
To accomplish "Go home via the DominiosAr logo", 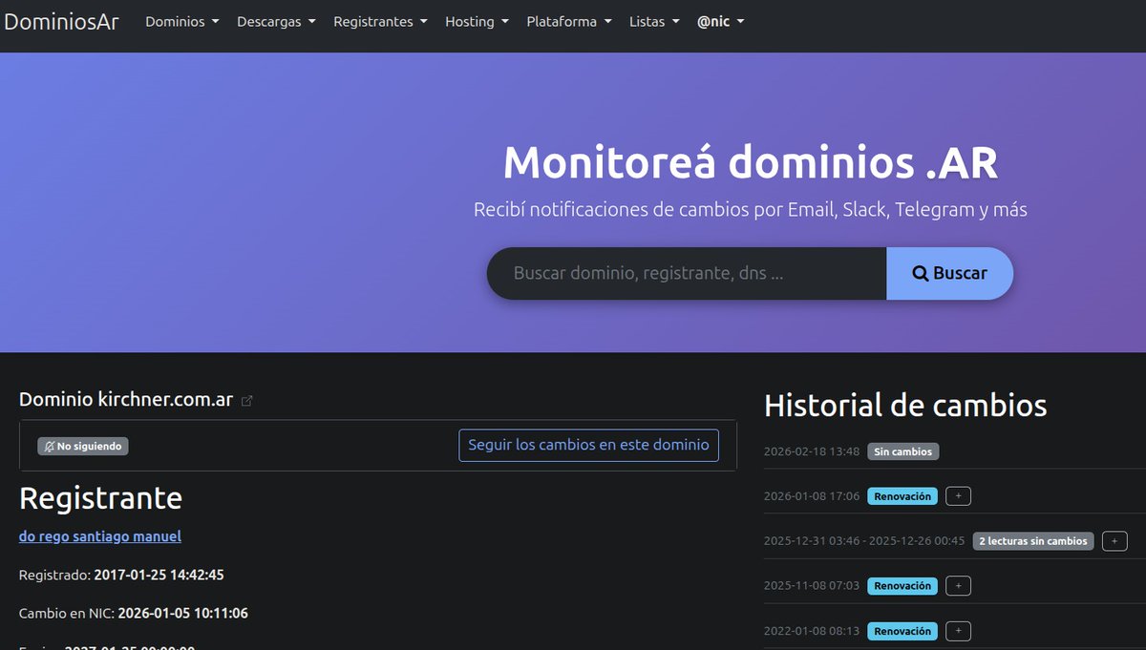I will (61, 21).
